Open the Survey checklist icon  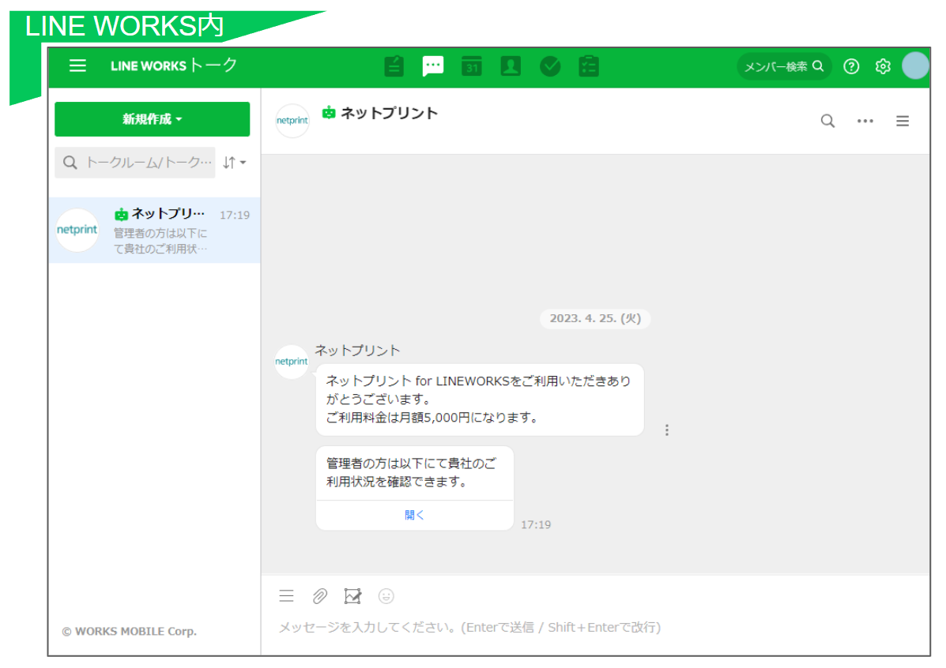588,66
